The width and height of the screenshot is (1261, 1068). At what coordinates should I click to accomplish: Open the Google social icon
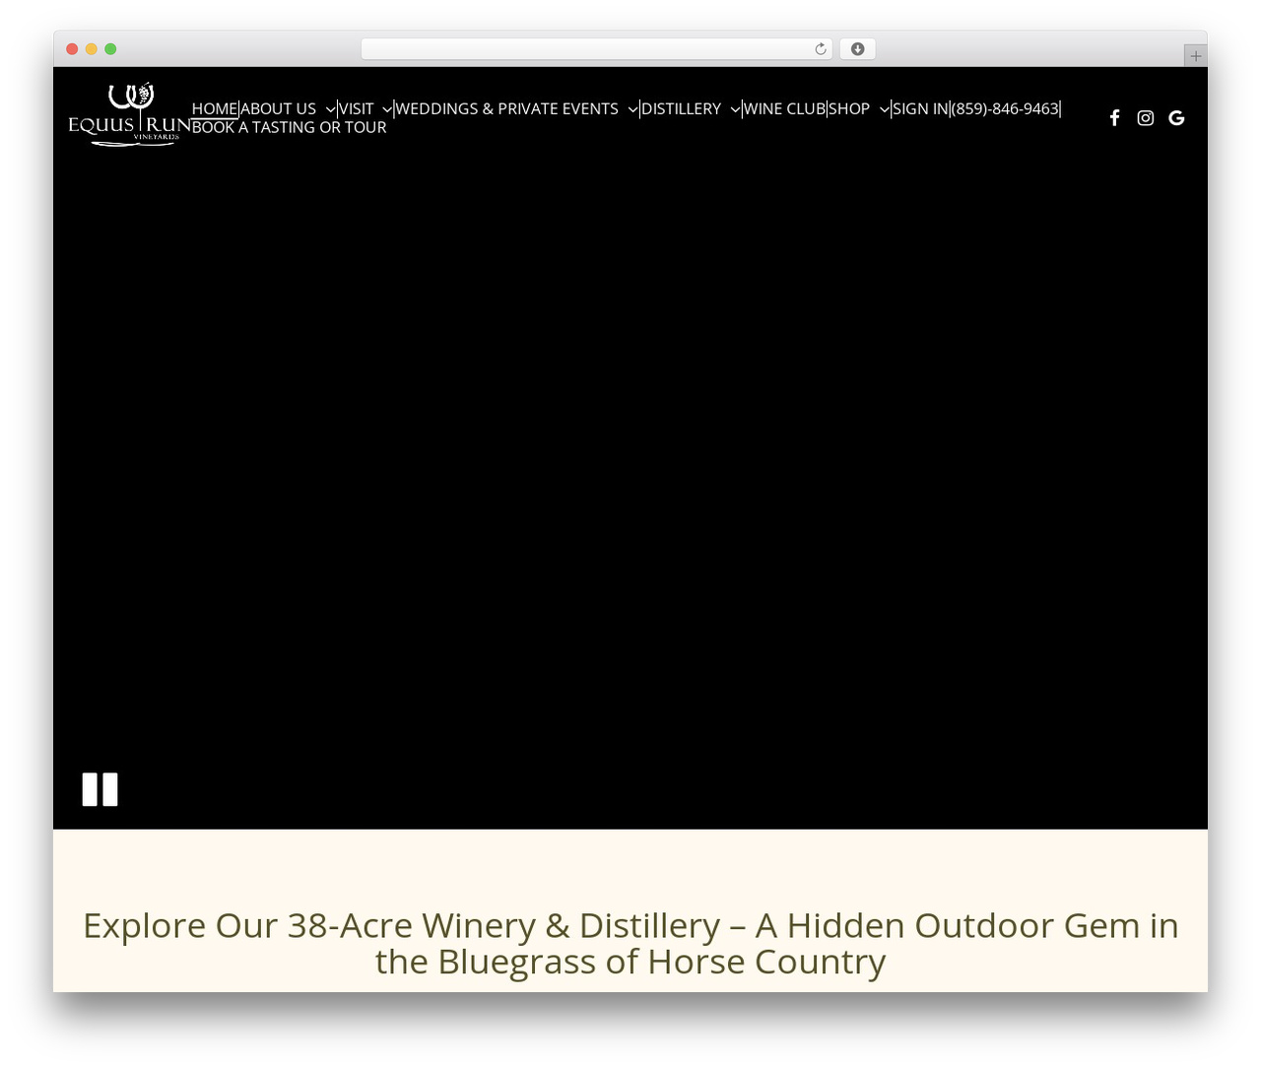1176,118
